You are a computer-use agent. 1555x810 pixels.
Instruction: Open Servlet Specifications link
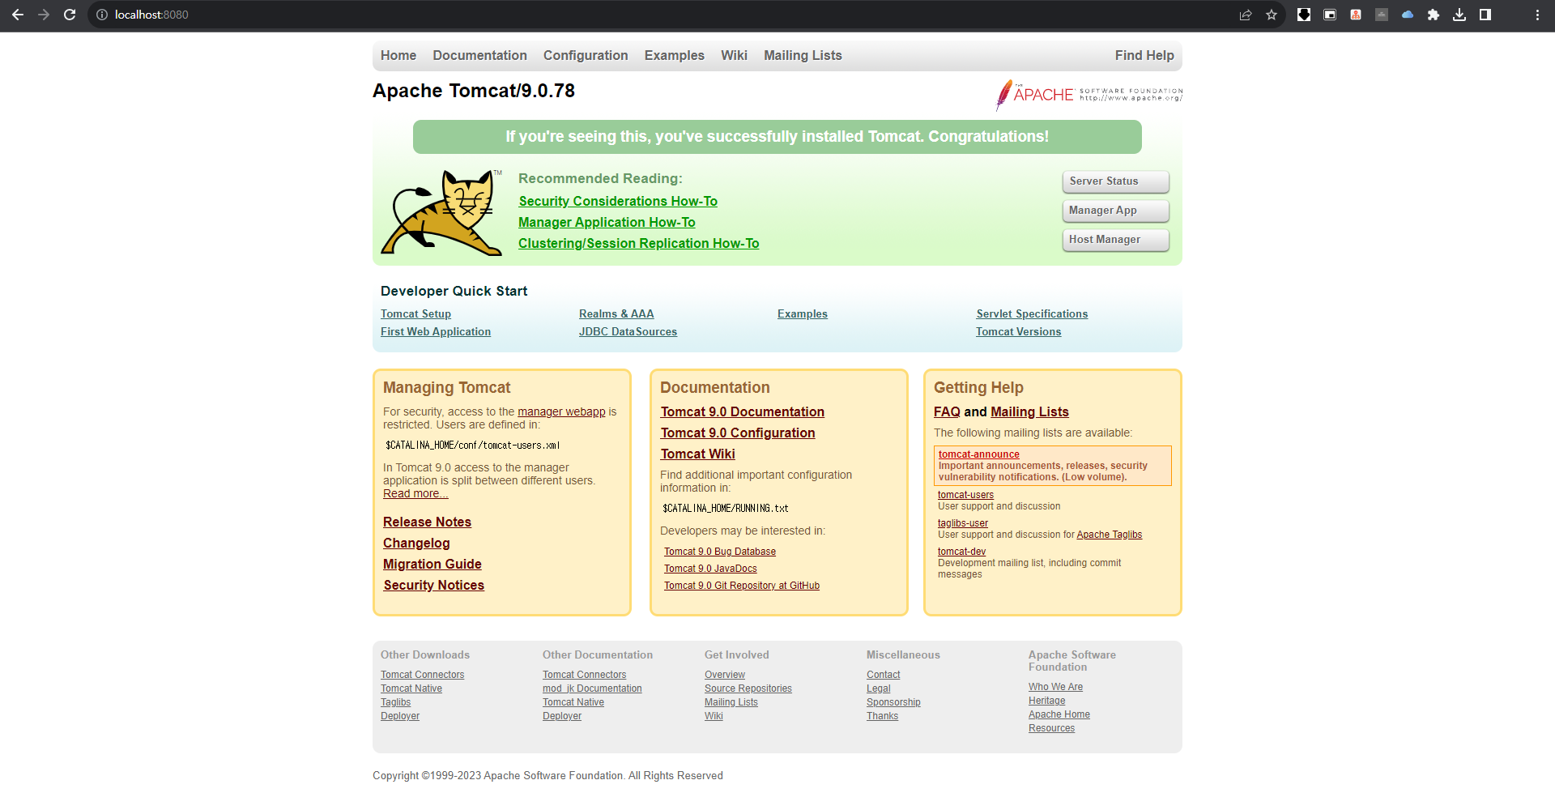point(1032,313)
